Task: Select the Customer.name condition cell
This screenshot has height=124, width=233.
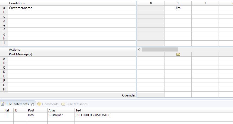Action: [x=72, y=8]
